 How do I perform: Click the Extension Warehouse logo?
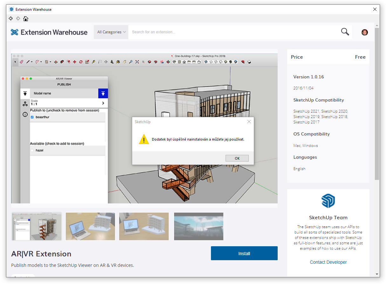(x=49, y=32)
